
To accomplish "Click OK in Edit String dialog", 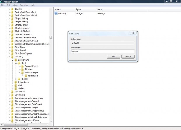I will pos(114,57).
